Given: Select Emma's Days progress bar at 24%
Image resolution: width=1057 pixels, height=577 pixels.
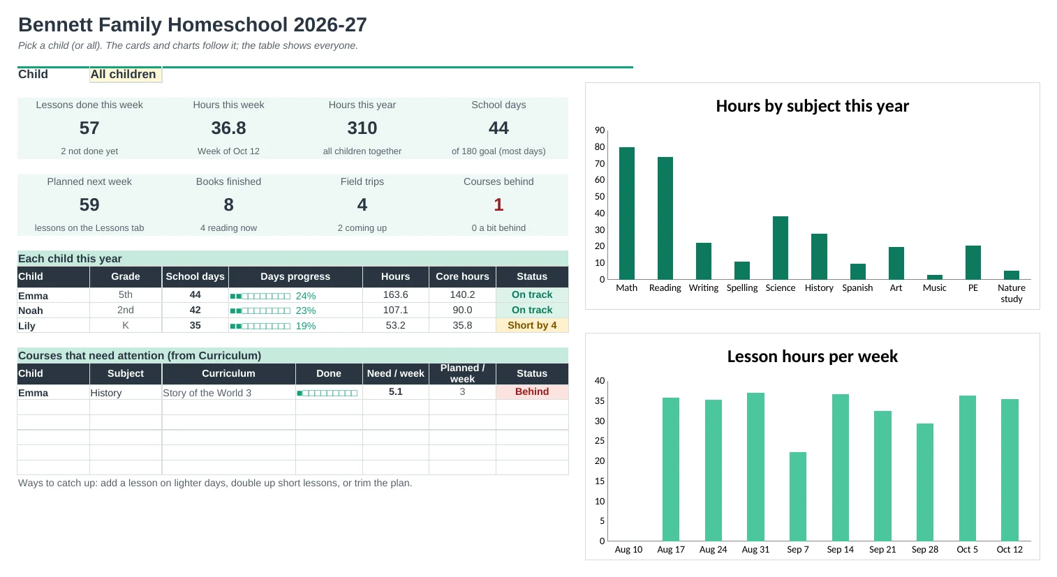Looking at the screenshot, I should (x=295, y=296).
